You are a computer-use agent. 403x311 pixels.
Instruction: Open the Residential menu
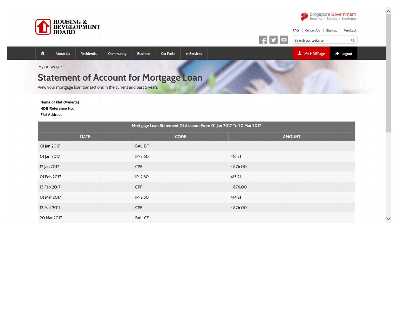89,53
